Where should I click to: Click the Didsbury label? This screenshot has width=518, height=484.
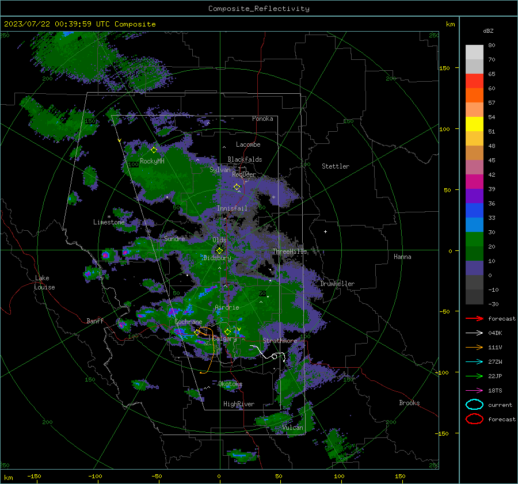(217, 258)
